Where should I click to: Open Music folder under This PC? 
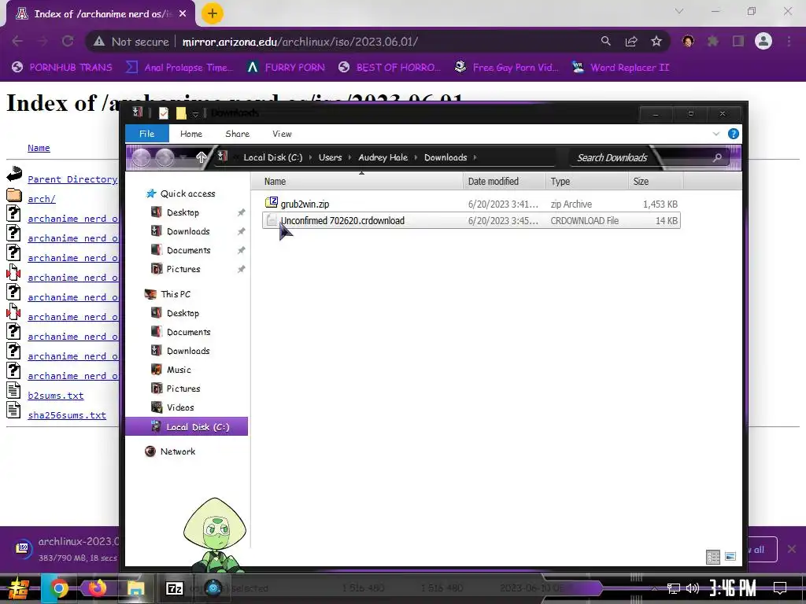(x=179, y=370)
